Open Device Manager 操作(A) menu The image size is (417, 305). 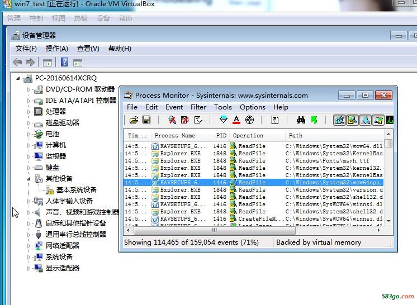[56, 49]
